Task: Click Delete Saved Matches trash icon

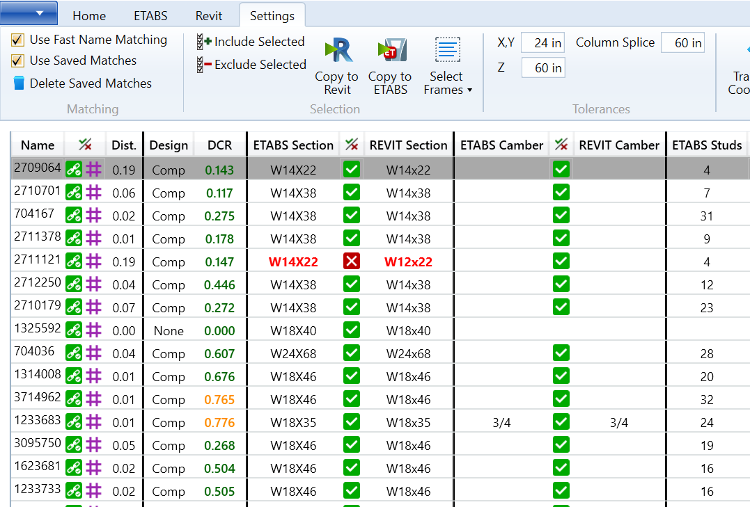Action: [19, 83]
